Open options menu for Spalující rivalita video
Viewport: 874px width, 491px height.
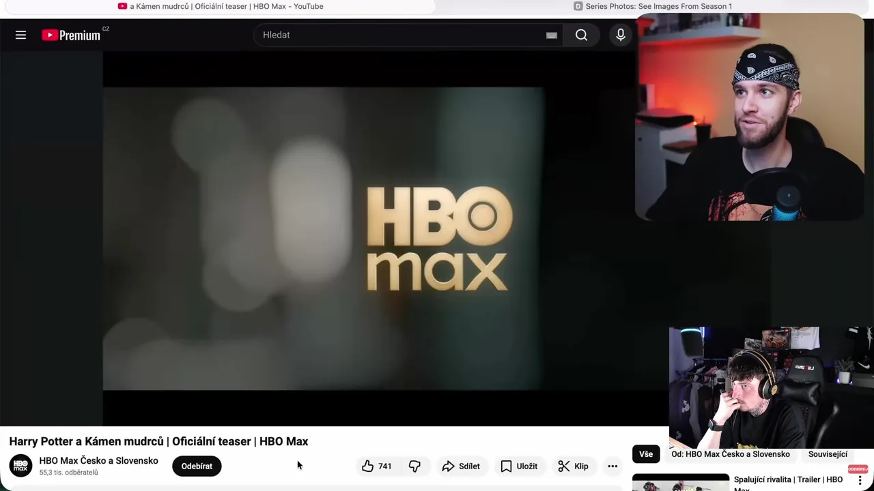point(860,481)
